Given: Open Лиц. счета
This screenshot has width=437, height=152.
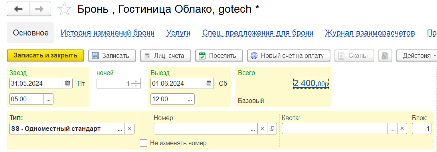Looking at the screenshot, I should point(166,56).
